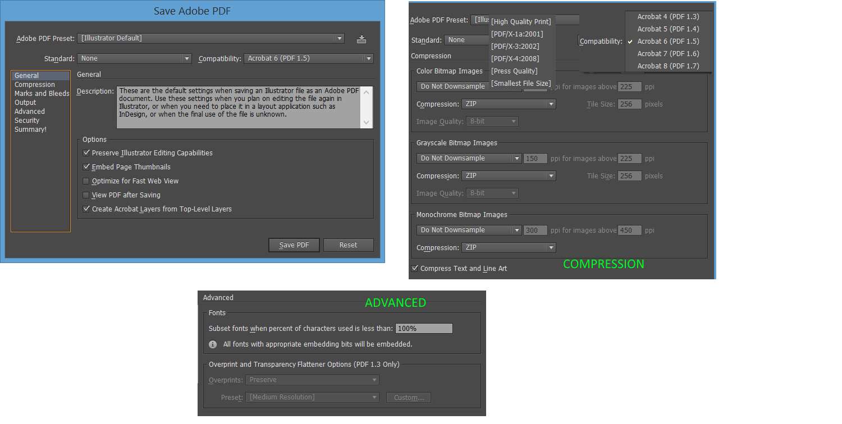Viewport: 842px width, 424px height.
Task: Click the Reset button
Action: point(348,245)
